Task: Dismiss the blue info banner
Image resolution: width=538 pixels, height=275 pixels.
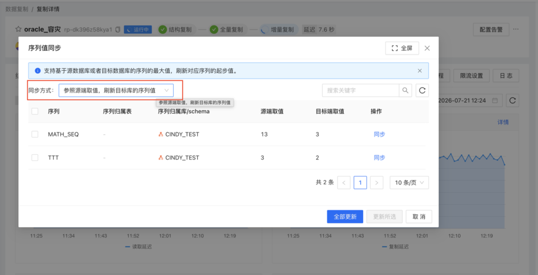Action: [x=419, y=71]
